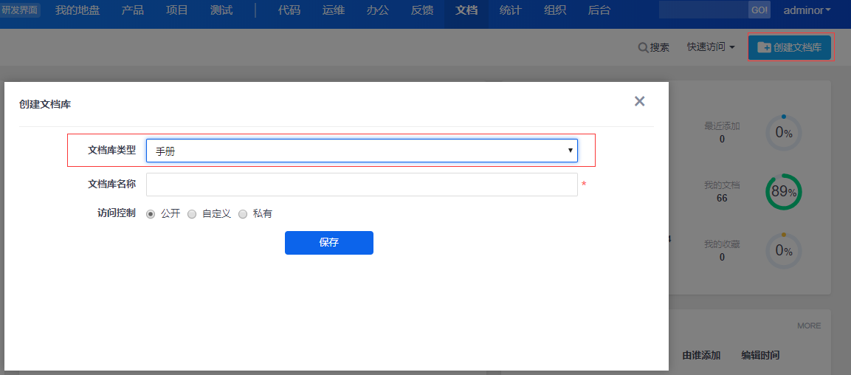This screenshot has height=375, width=851.
Task: Click the 文档库名称 input field
Action: [362, 185]
